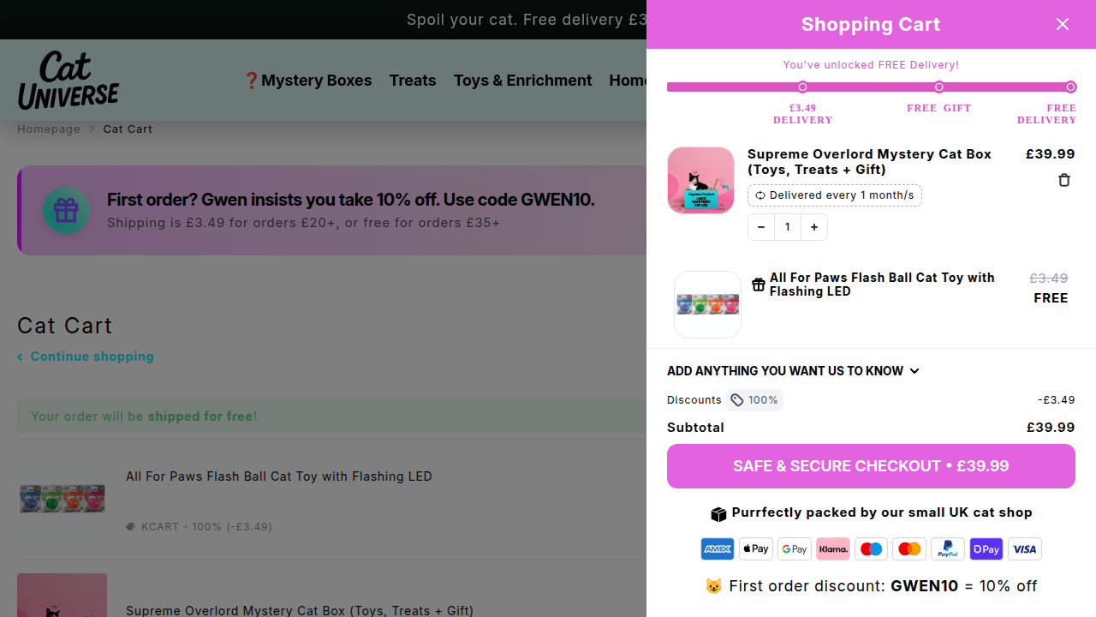Click the Apple Pay icon
Screen dimensions: 1096x617
756,549
